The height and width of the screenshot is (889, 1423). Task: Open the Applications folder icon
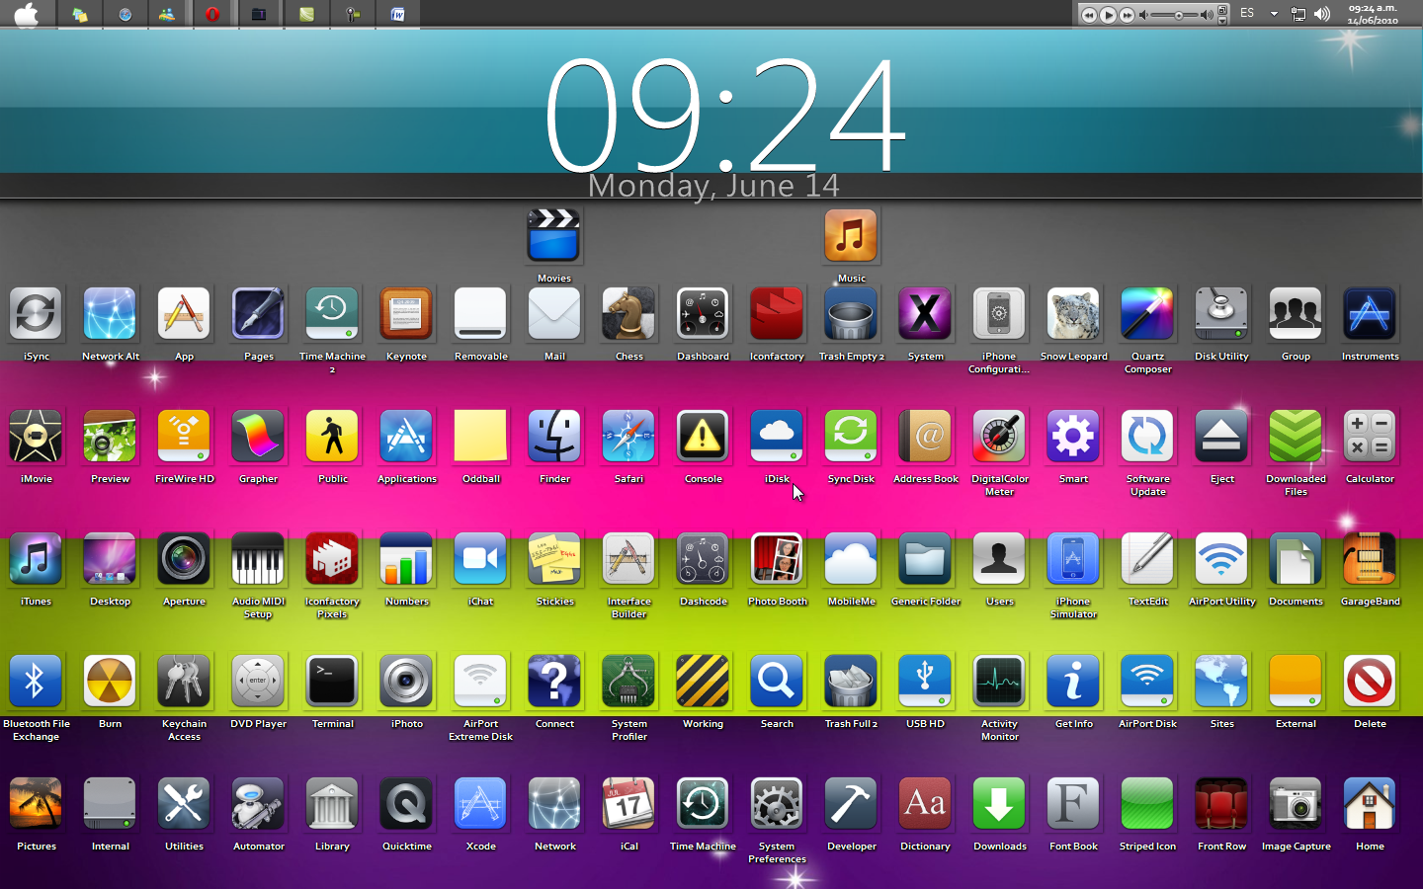click(406, 436)
